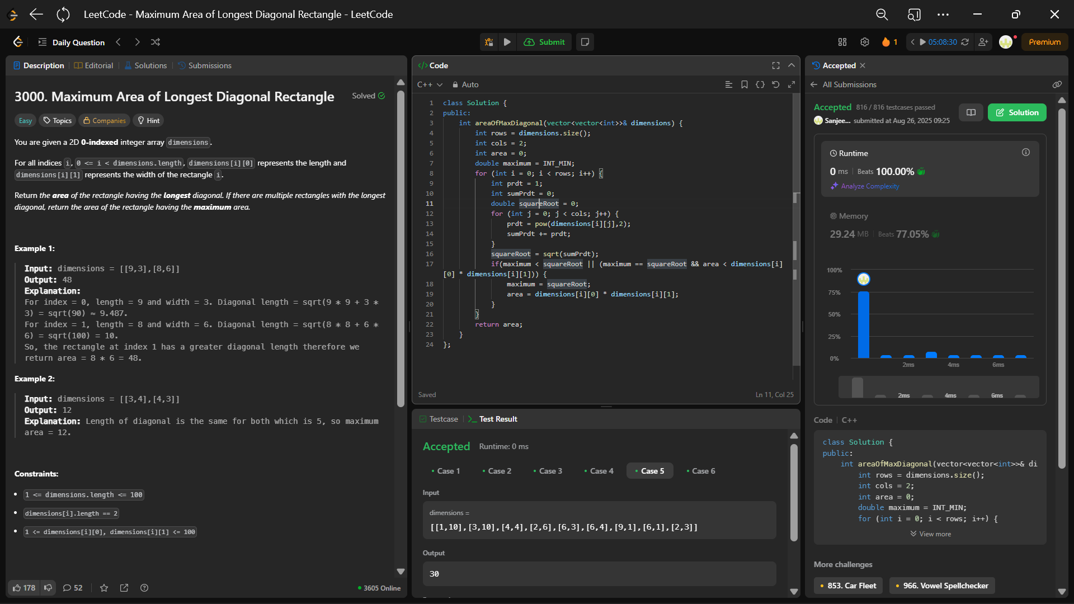Reset code with the revert arrow icon
This screenshot has height=604, width=1074.
click(x=775, y=84)
